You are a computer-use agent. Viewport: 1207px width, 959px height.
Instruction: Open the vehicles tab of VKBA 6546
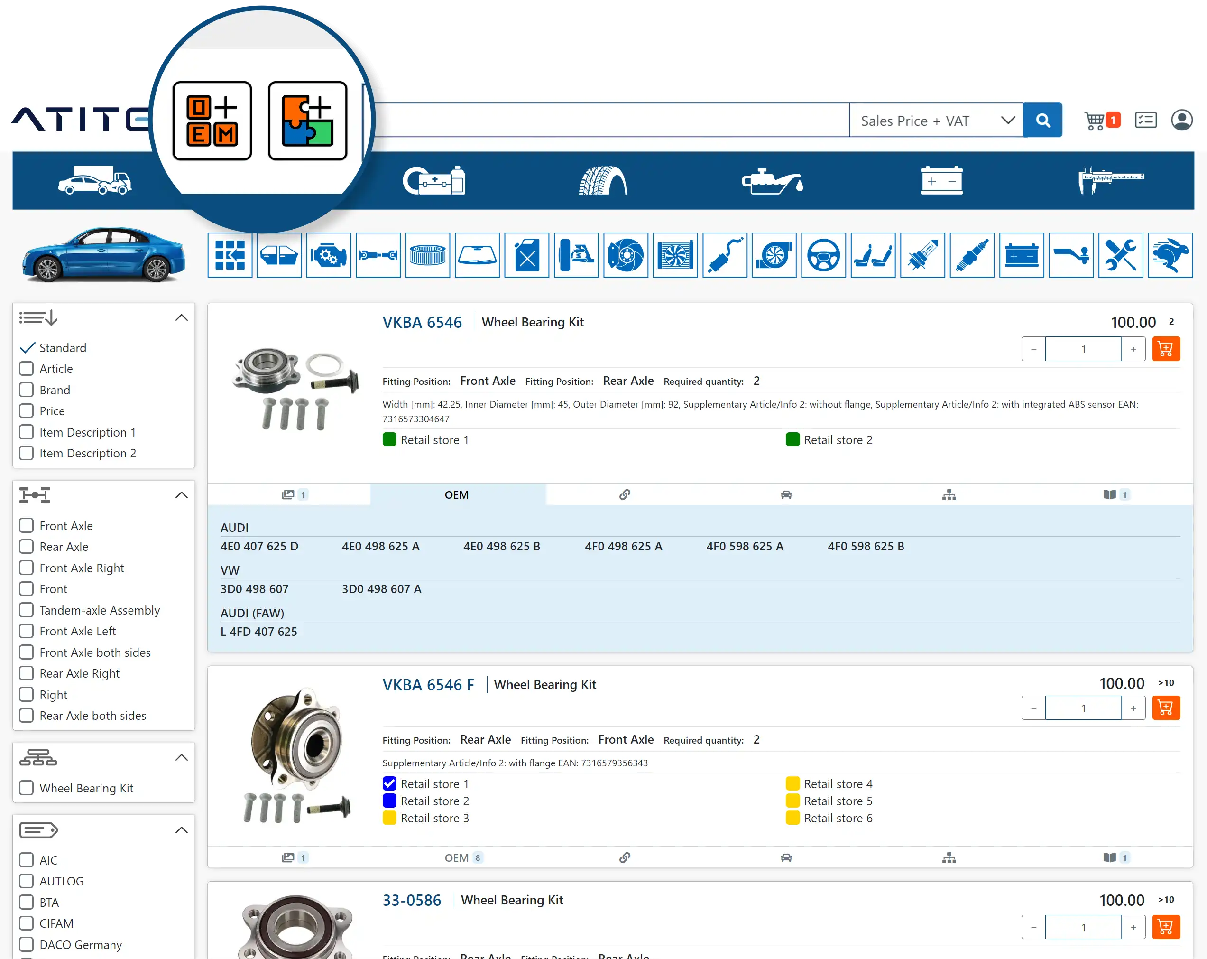point(786,495)
